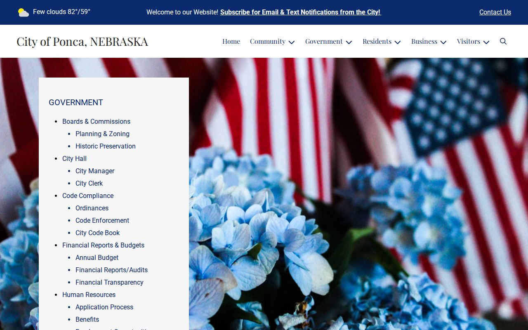Image resolution: width=528 pixels, height=330 pixels.
Task: Open Boards & Commissions link
Action: (96, 121)
